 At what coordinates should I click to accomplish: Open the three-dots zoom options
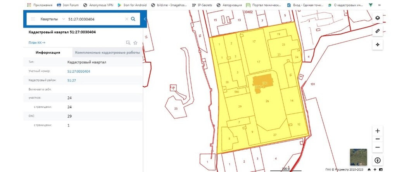(x=378, y=139)
